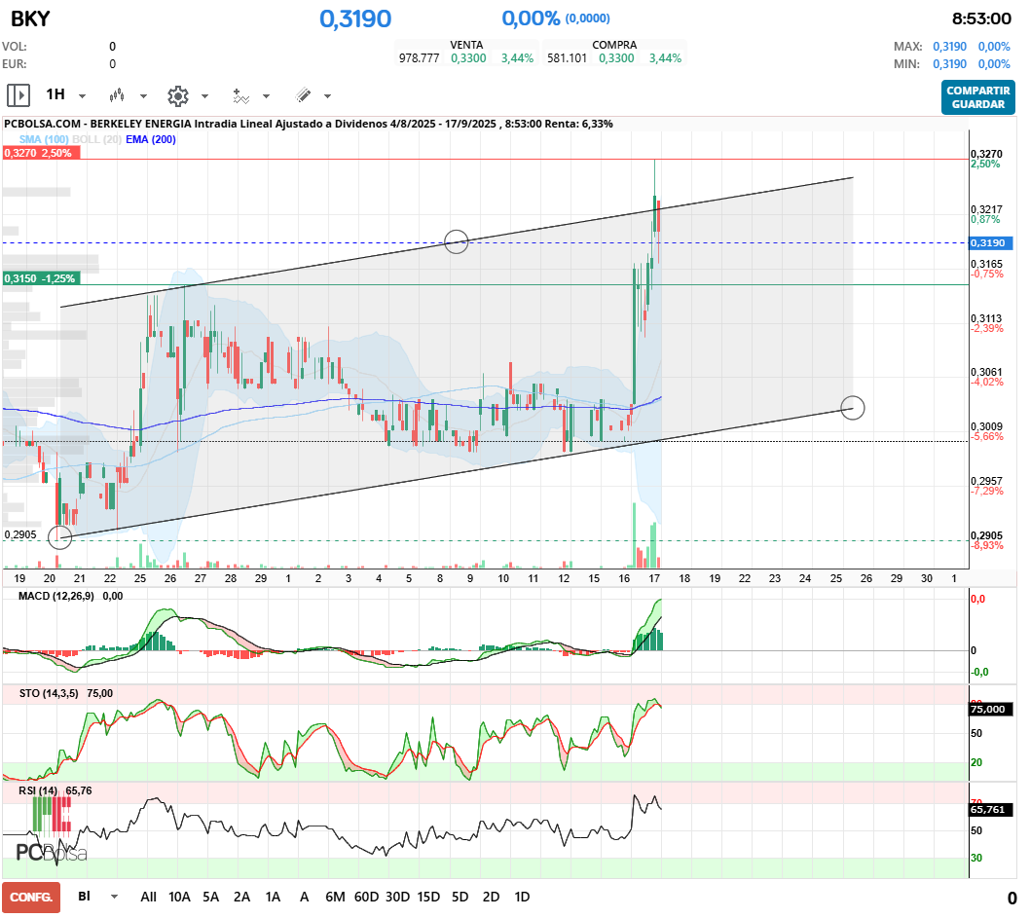Click the settings gear icon
This screenshot has height=918, width=1030.
tap(177, 95)
